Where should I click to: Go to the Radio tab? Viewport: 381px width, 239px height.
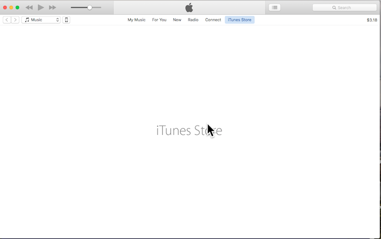coord(193,20)
